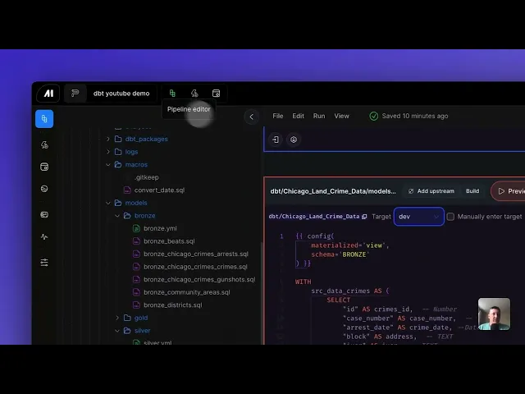
Task: Click code line with materialized='view'
Action: pos(350,245)
